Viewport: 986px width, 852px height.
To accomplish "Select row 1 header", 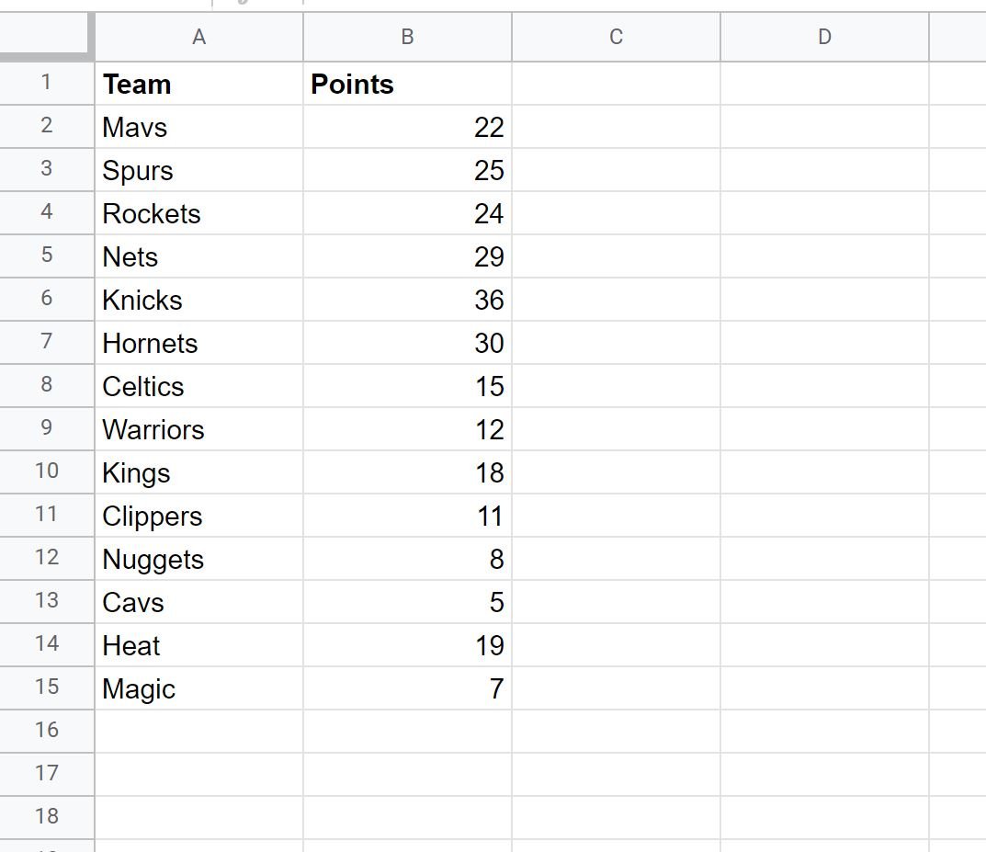I will point(47,83).
